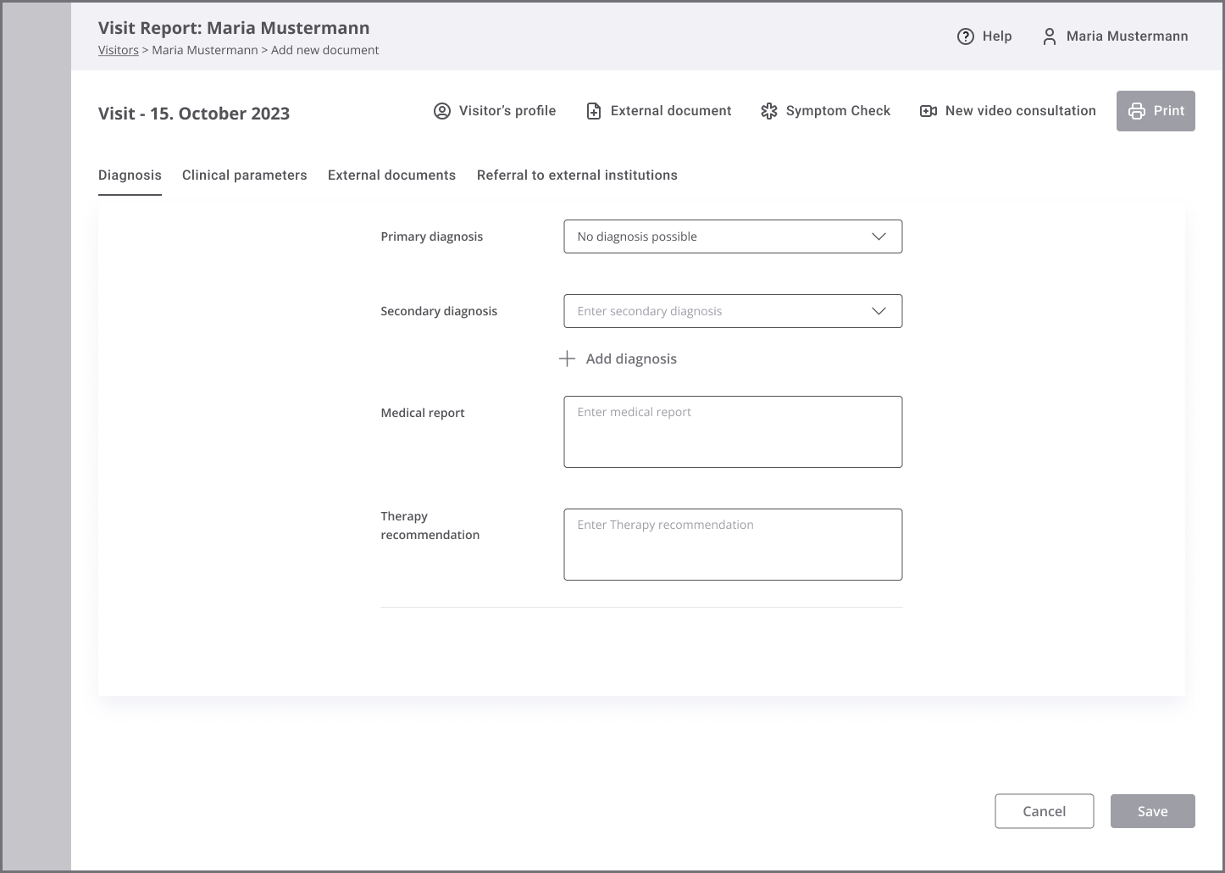Open the Enter secondary diagnosis combo box

click(x=733, y=311)
